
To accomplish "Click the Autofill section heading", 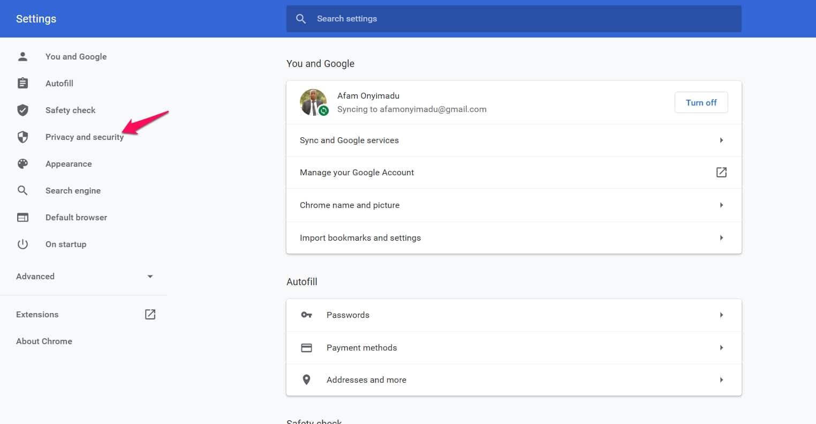I will [x=302, y=281].
